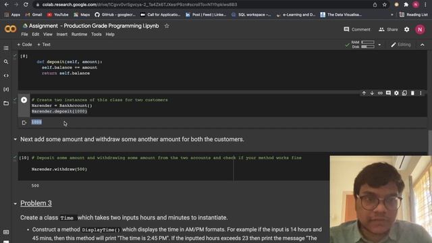Open the browser extensions puzzle icon

pyautogui.click(x=406, y=5)
